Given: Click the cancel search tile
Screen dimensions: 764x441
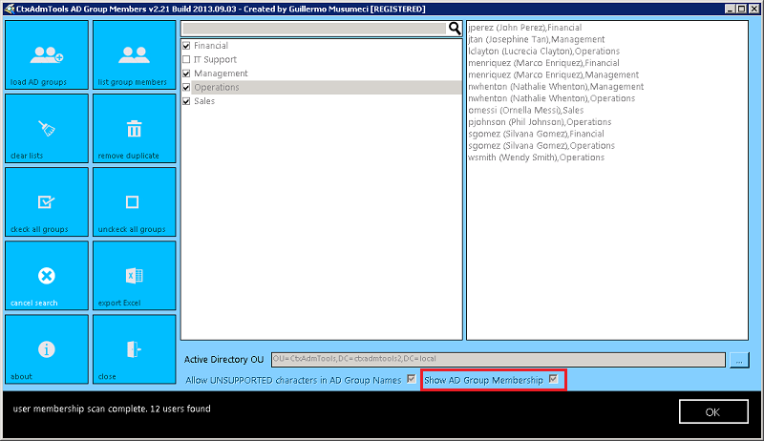Looking at the screenshot, I should click(x=47, y=276).
